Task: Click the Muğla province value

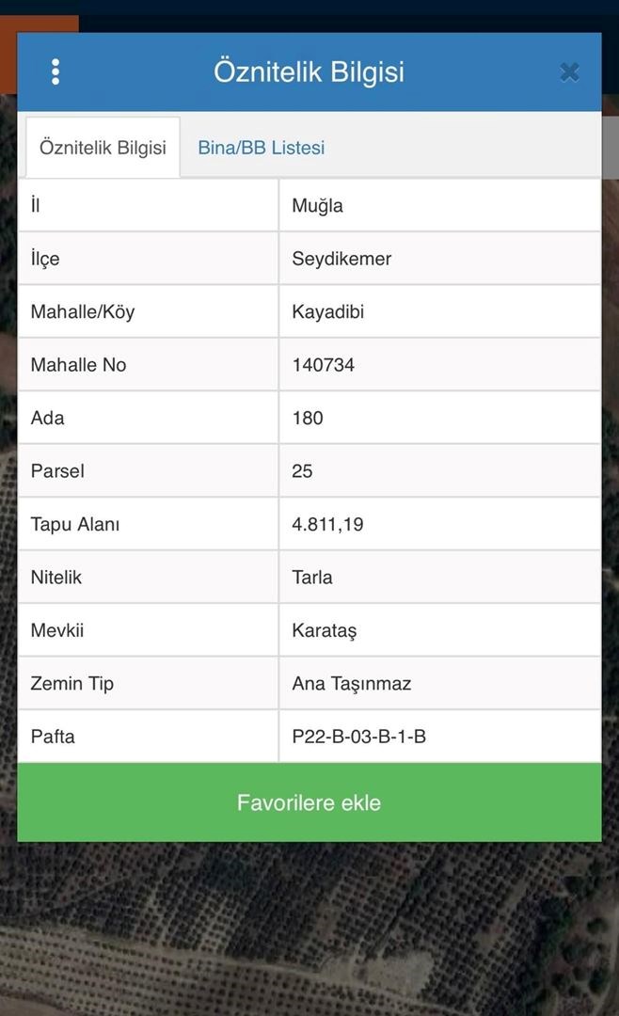Action: coord(318,206)
